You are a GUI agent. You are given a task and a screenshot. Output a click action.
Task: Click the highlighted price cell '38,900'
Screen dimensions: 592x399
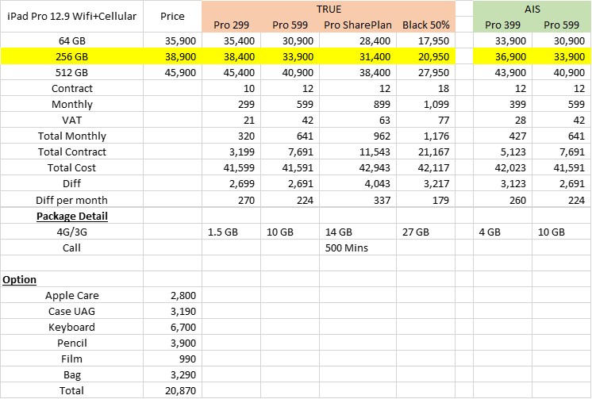click(x=172, y=56)
